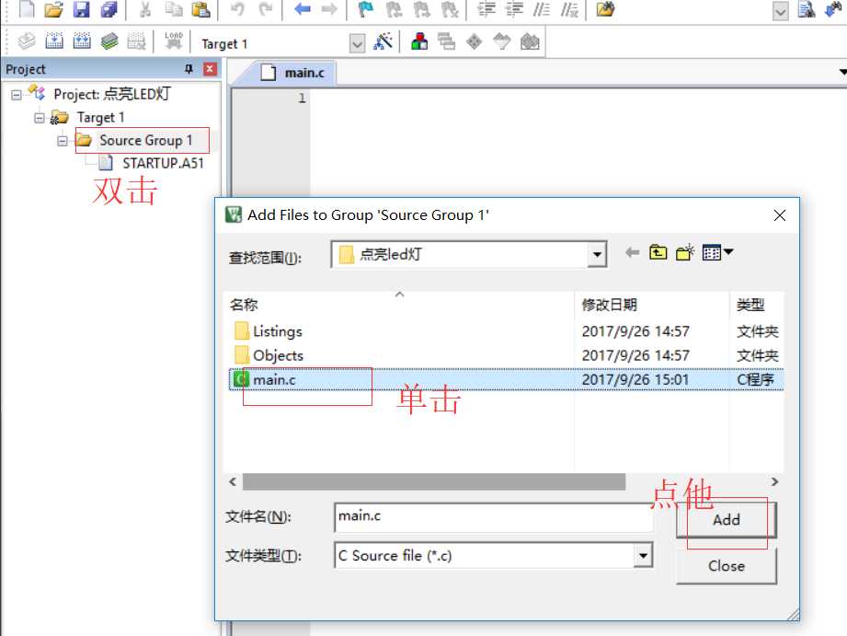Redo the last edit
This screenshot has width=847, height=636.
pyautogui.click(x=265, y=9)
